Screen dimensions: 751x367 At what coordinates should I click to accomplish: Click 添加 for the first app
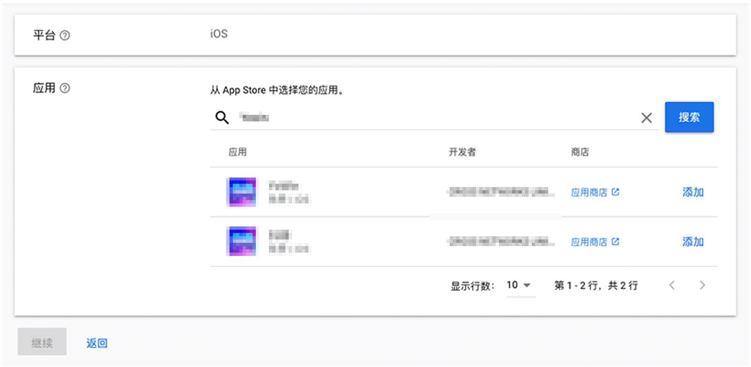click(x=693, y=192)
